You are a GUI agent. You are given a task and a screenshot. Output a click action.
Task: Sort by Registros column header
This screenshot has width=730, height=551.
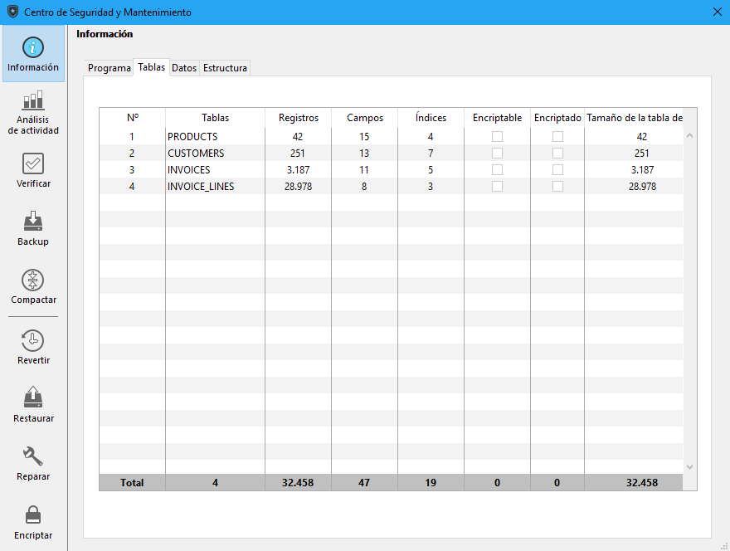[x=299, y=118]
